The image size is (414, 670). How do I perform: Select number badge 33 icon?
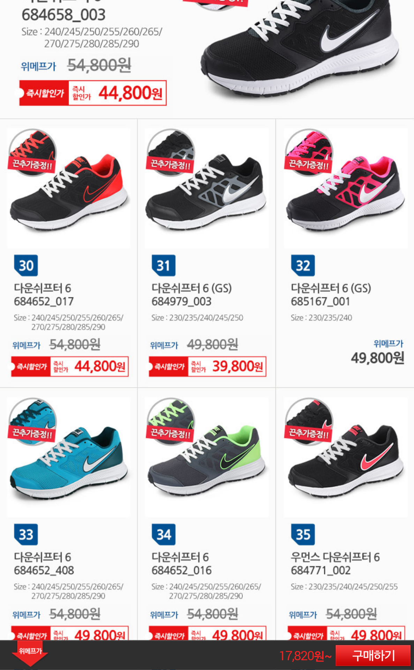pyautogui.click(x=26, y=535)
